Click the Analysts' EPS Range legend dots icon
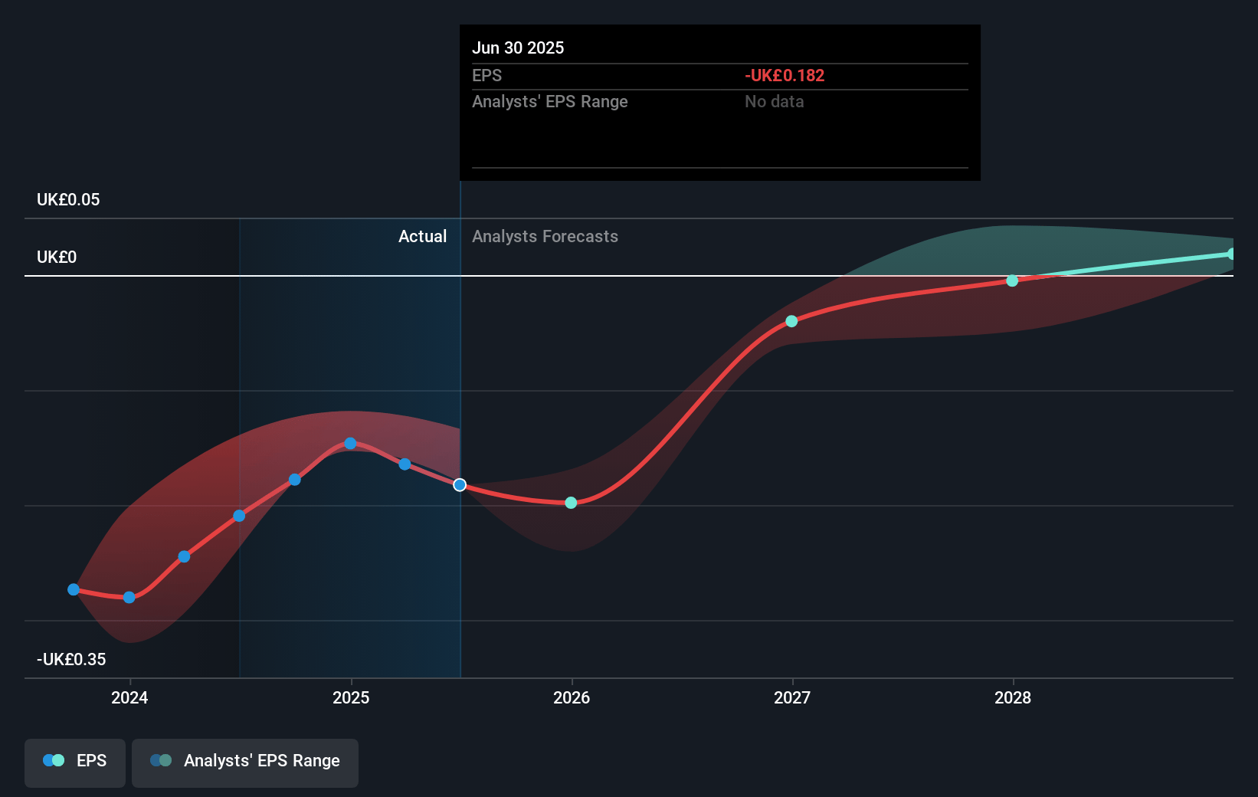1258x797 pixels. [161, 761]
